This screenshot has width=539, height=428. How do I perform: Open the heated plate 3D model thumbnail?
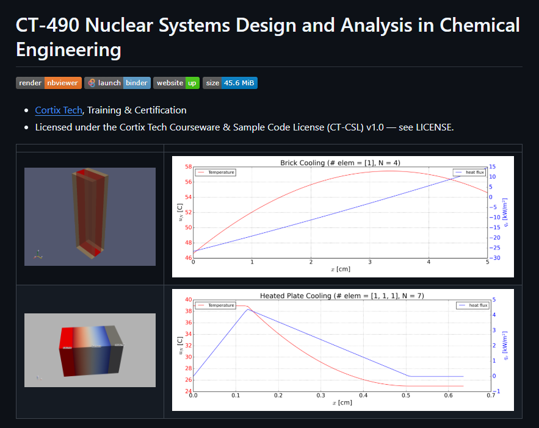click(90, 350)
